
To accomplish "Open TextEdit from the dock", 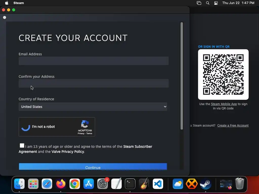I will click(116, 184).
